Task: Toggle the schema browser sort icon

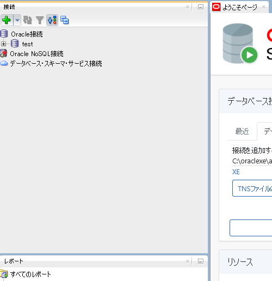Action: [x=52, y=20]
